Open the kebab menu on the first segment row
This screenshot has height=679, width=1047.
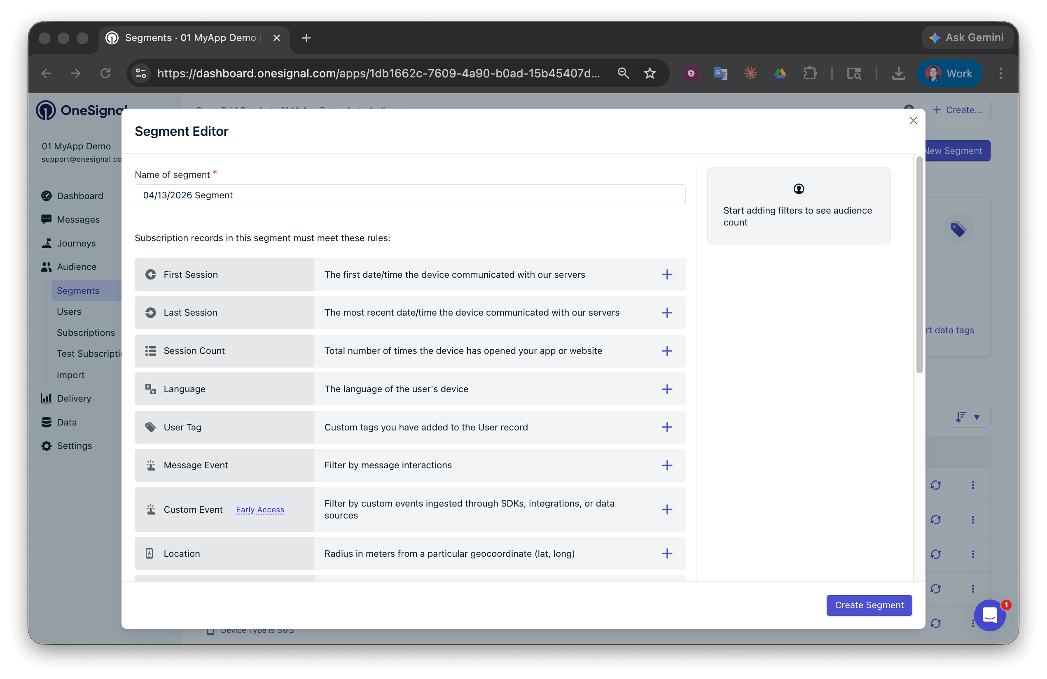[x=973, y=485]
